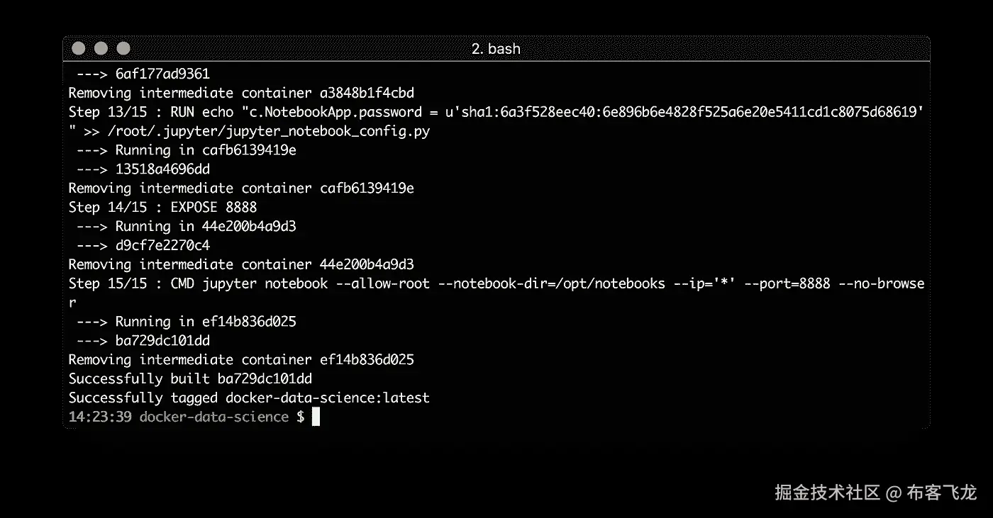993x518 pixels.
Task: Click the blinking cursor block at the prompt
Action: pyautogui.click(x=316, y=417)
